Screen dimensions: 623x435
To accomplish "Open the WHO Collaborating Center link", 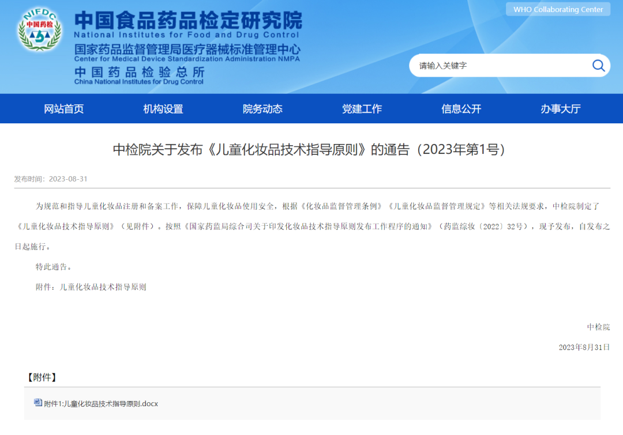I will click(558, 9).
